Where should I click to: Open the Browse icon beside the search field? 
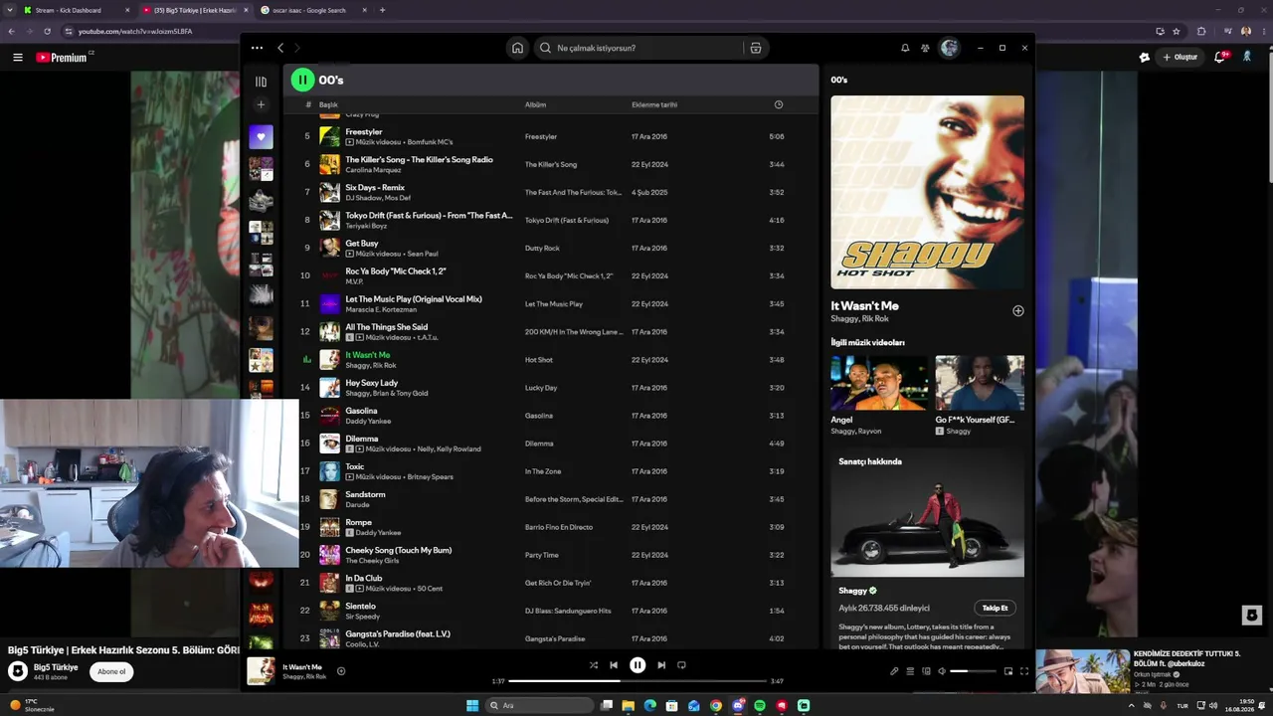click(756, 48)
